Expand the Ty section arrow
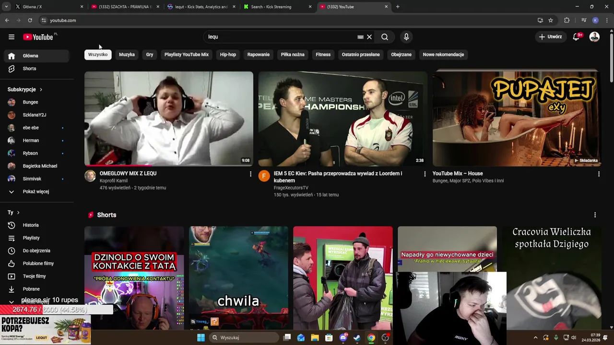The image size is (614, 345). point(18,212)
